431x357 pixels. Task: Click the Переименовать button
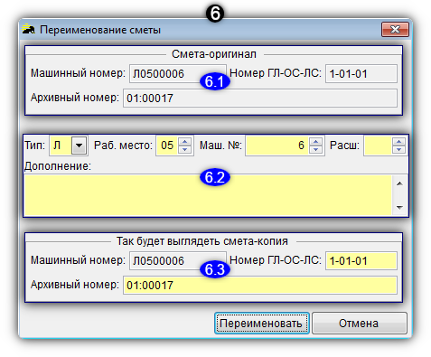pyautogui.click(x=262, y=323)
